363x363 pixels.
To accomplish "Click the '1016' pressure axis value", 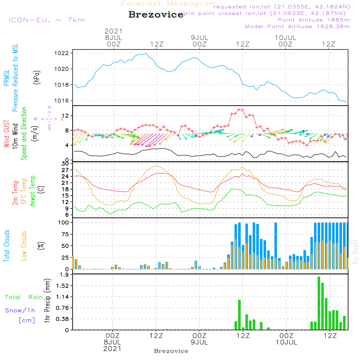I will [x=62, y=101].
